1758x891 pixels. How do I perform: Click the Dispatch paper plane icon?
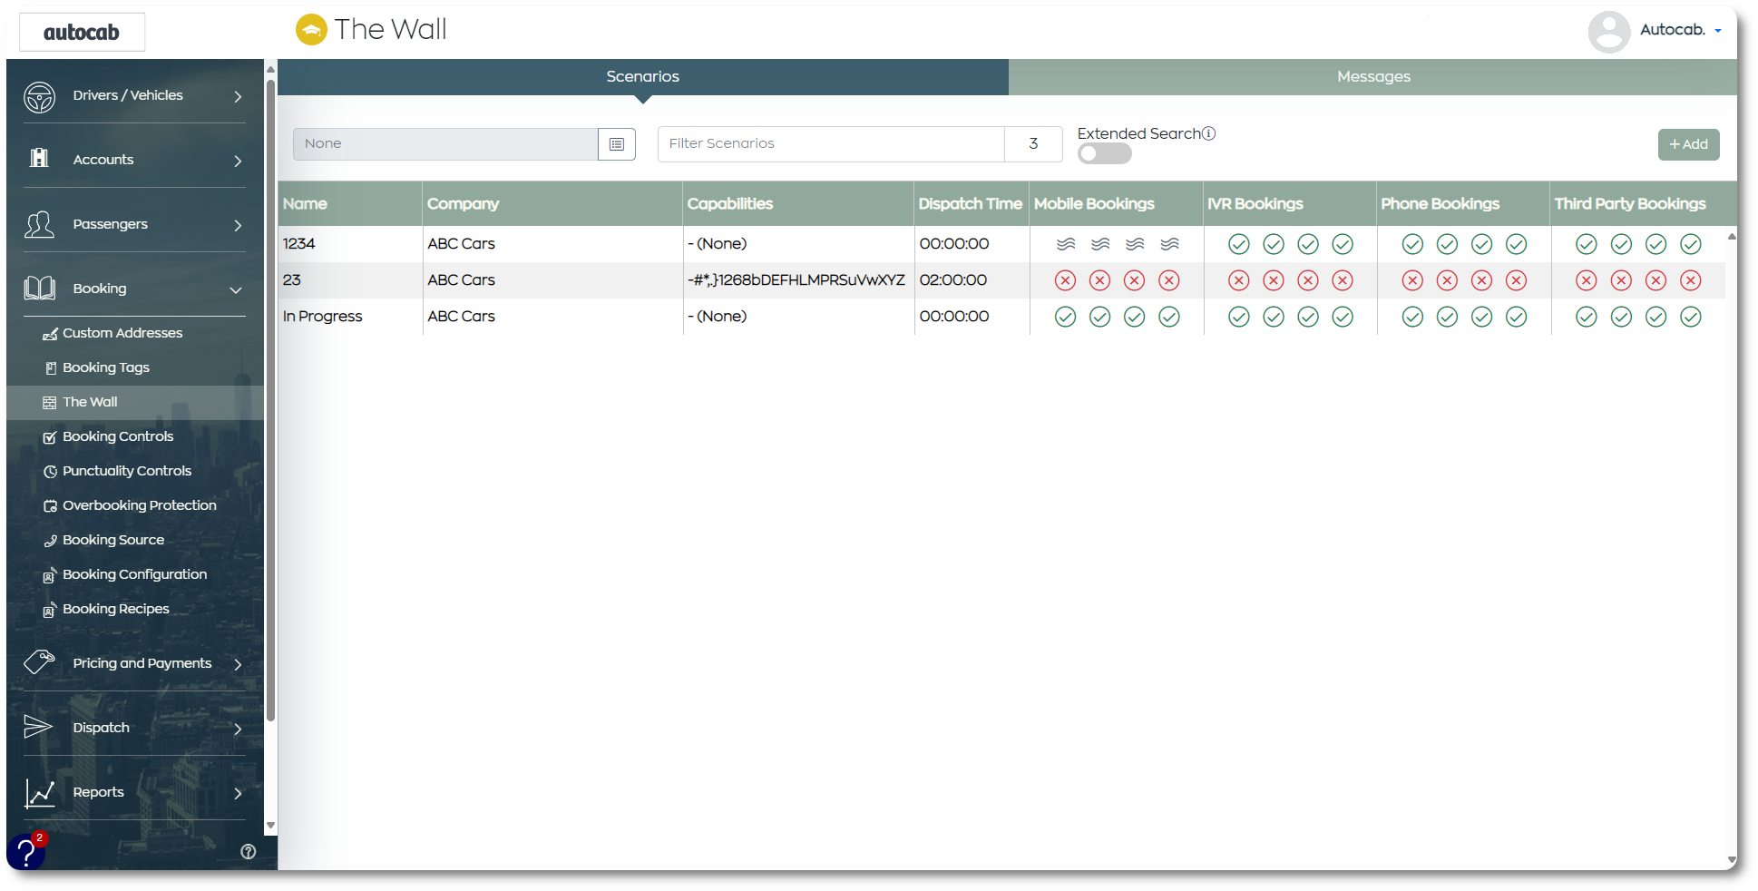pyautogui.click(x=38, y=727)
